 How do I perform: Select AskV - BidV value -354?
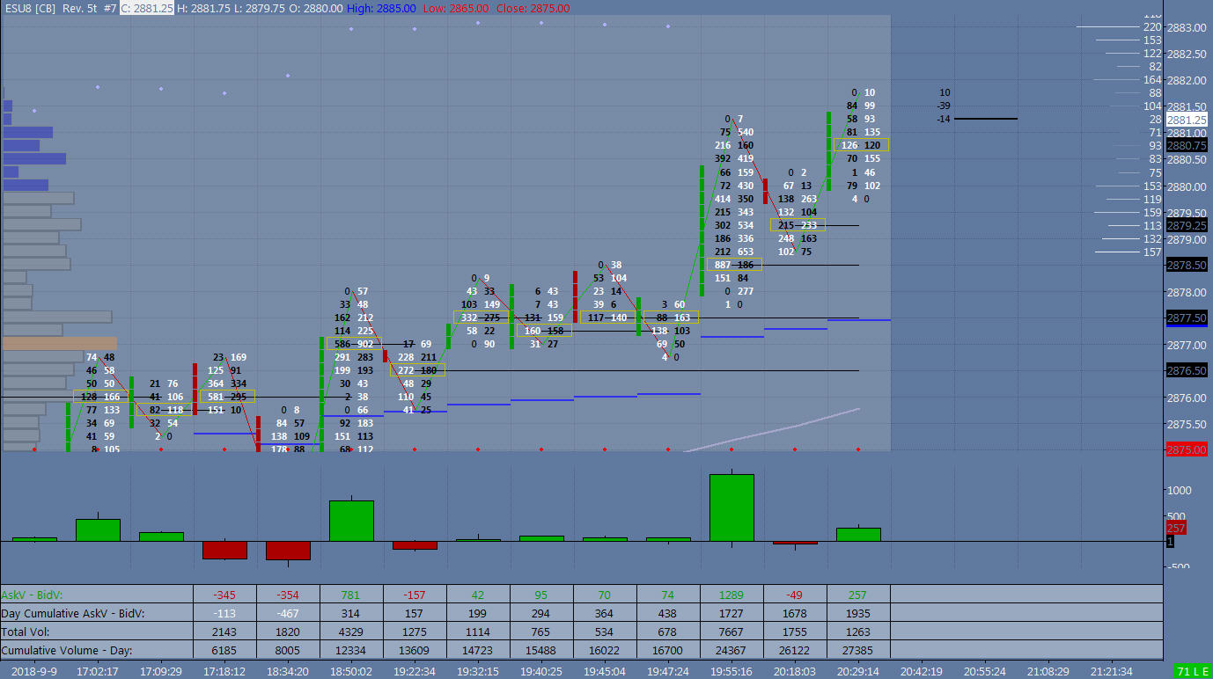pos(288,595)
